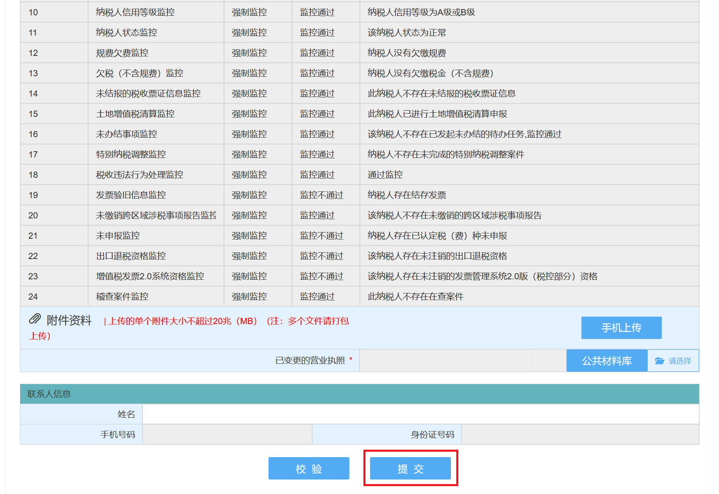Image resolution: width=719 pixels, height=494 pixels.
Task: Click row number 24 cell
Action: (x=54, y=296)
